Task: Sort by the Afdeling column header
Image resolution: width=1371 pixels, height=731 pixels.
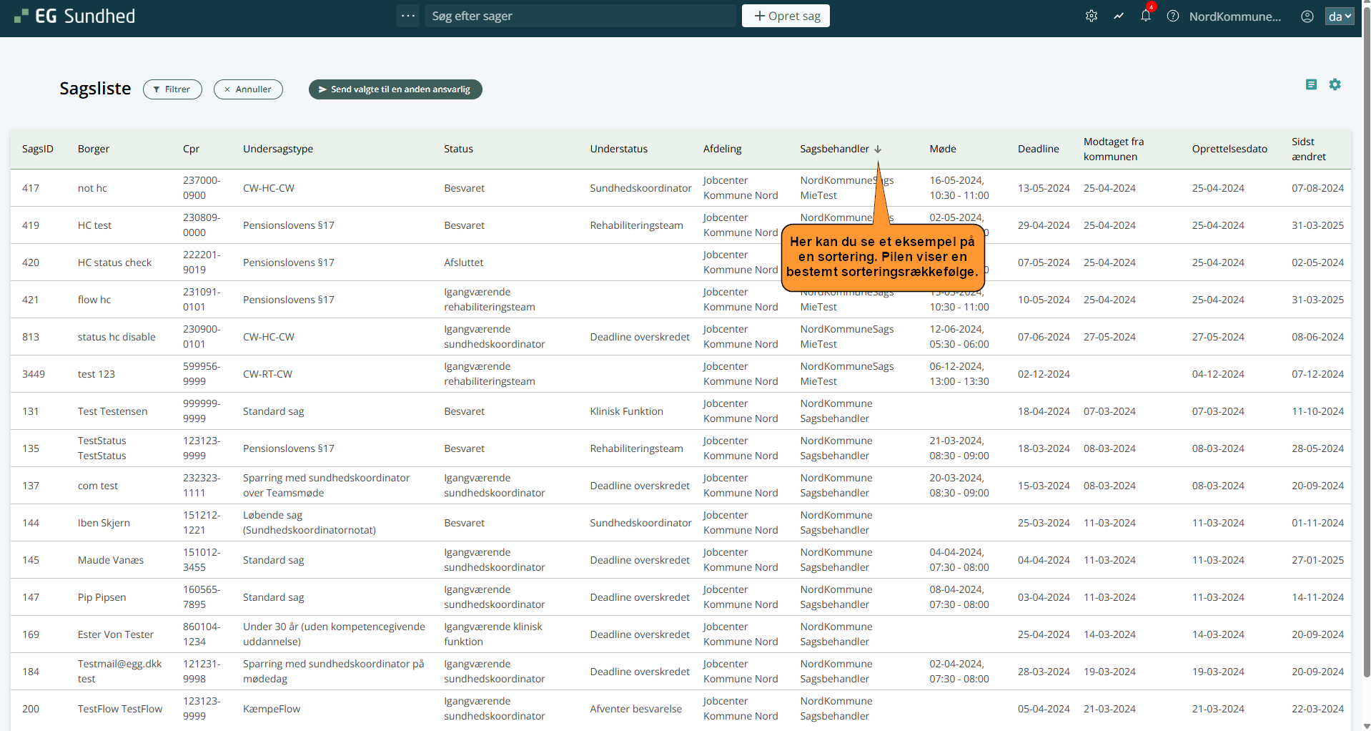Action: (723, 149)
